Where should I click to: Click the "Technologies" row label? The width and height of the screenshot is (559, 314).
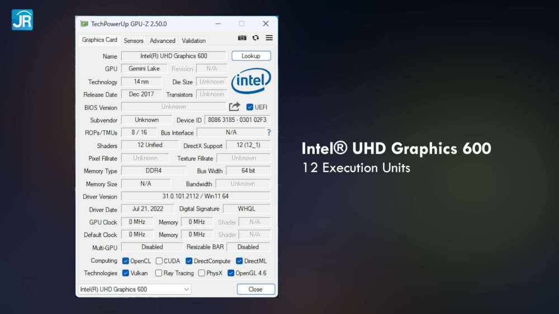(x=101, y=273)
